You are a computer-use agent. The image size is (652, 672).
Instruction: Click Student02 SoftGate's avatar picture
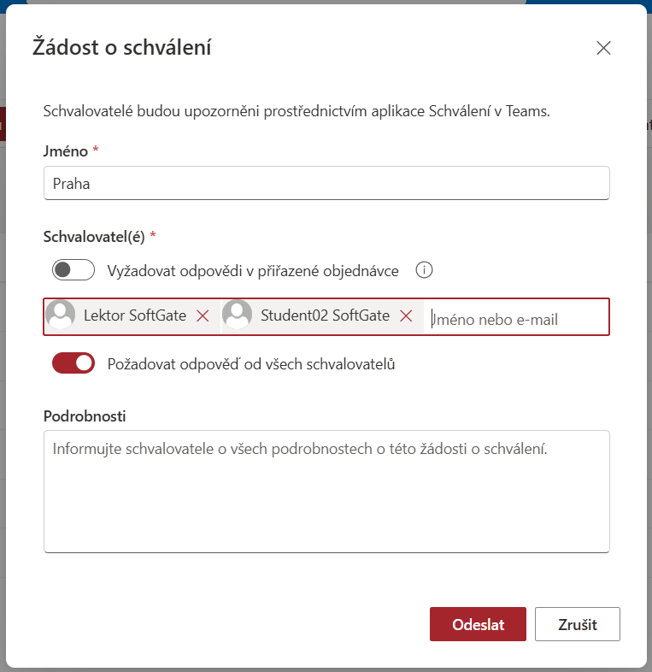coord(238,315)
